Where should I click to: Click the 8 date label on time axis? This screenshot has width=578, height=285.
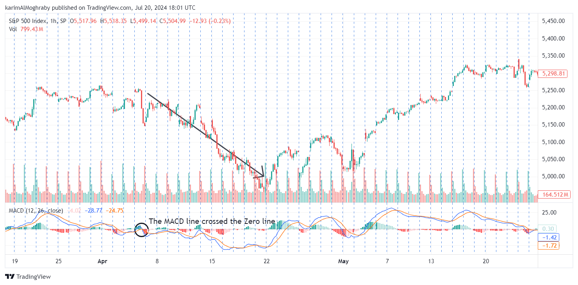(157, 261)
